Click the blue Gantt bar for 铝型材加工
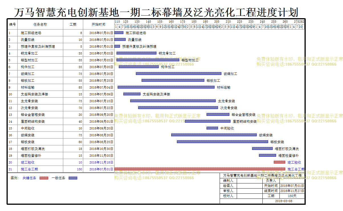 148,60
